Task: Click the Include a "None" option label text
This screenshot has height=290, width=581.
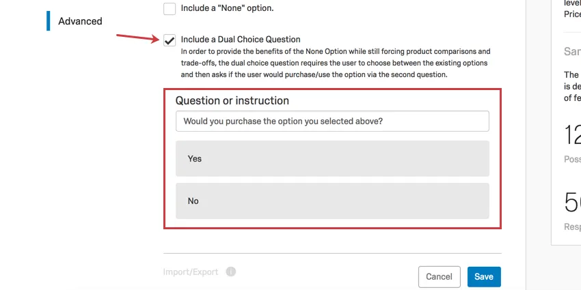Action: tap(227, 9)
